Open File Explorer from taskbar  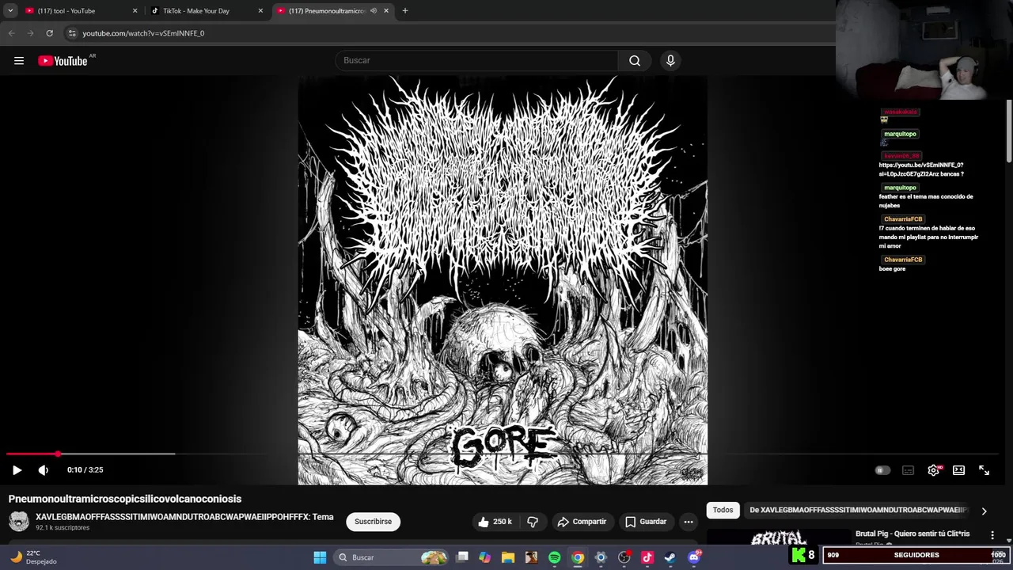(x=508, y=557)
